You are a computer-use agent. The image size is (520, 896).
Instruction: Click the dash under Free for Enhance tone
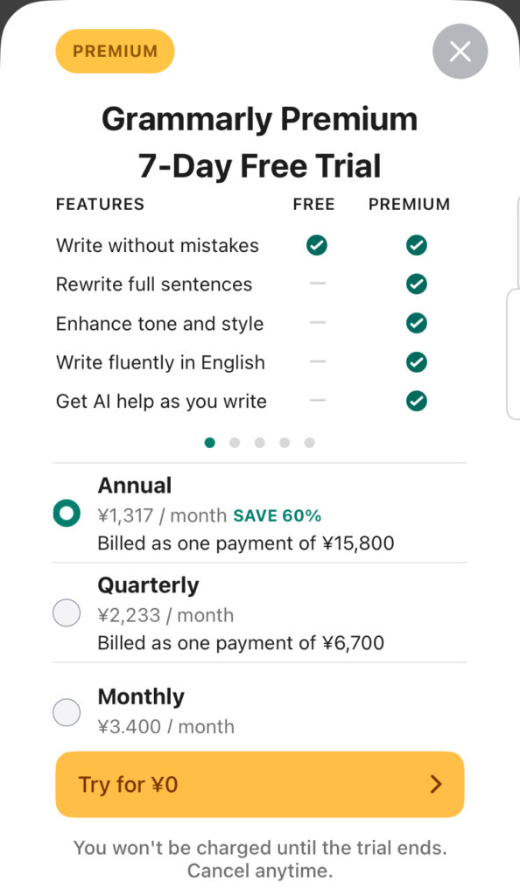[316, 323]
